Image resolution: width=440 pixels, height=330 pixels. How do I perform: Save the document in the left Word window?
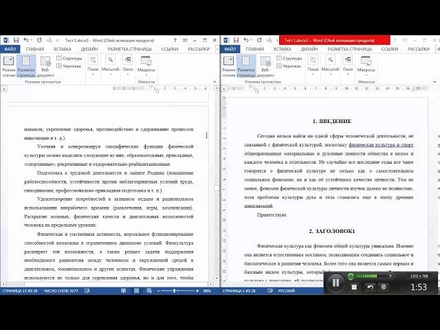16,41
